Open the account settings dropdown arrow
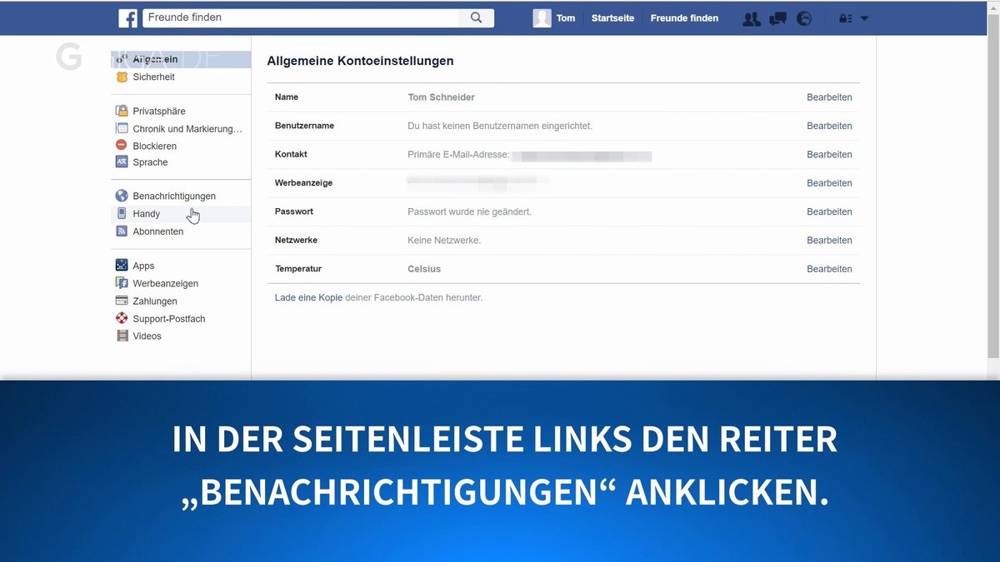Screen dimensions: 1000x562 pos(864,17)
